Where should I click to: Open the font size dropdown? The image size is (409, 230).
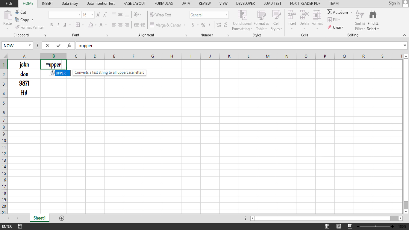(92, 15)
